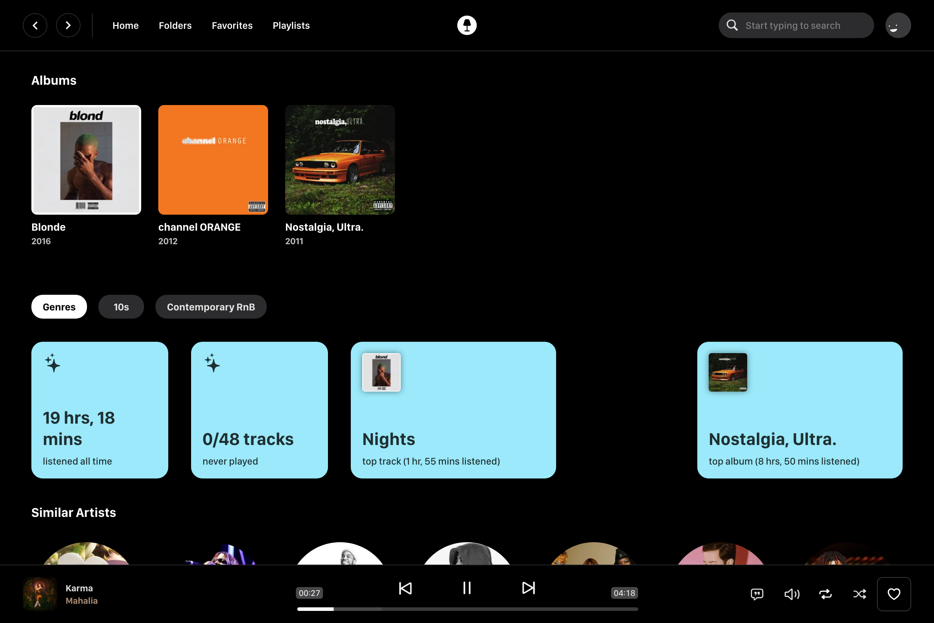This screenshot has height=623, width=934.
Task: Click the channel ORANGE album title
Action: [x=199, y=227]
